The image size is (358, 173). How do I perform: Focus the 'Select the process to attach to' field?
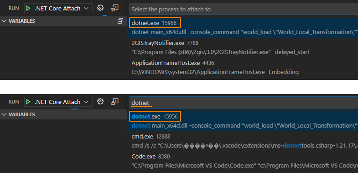click(x=244, y=10)
